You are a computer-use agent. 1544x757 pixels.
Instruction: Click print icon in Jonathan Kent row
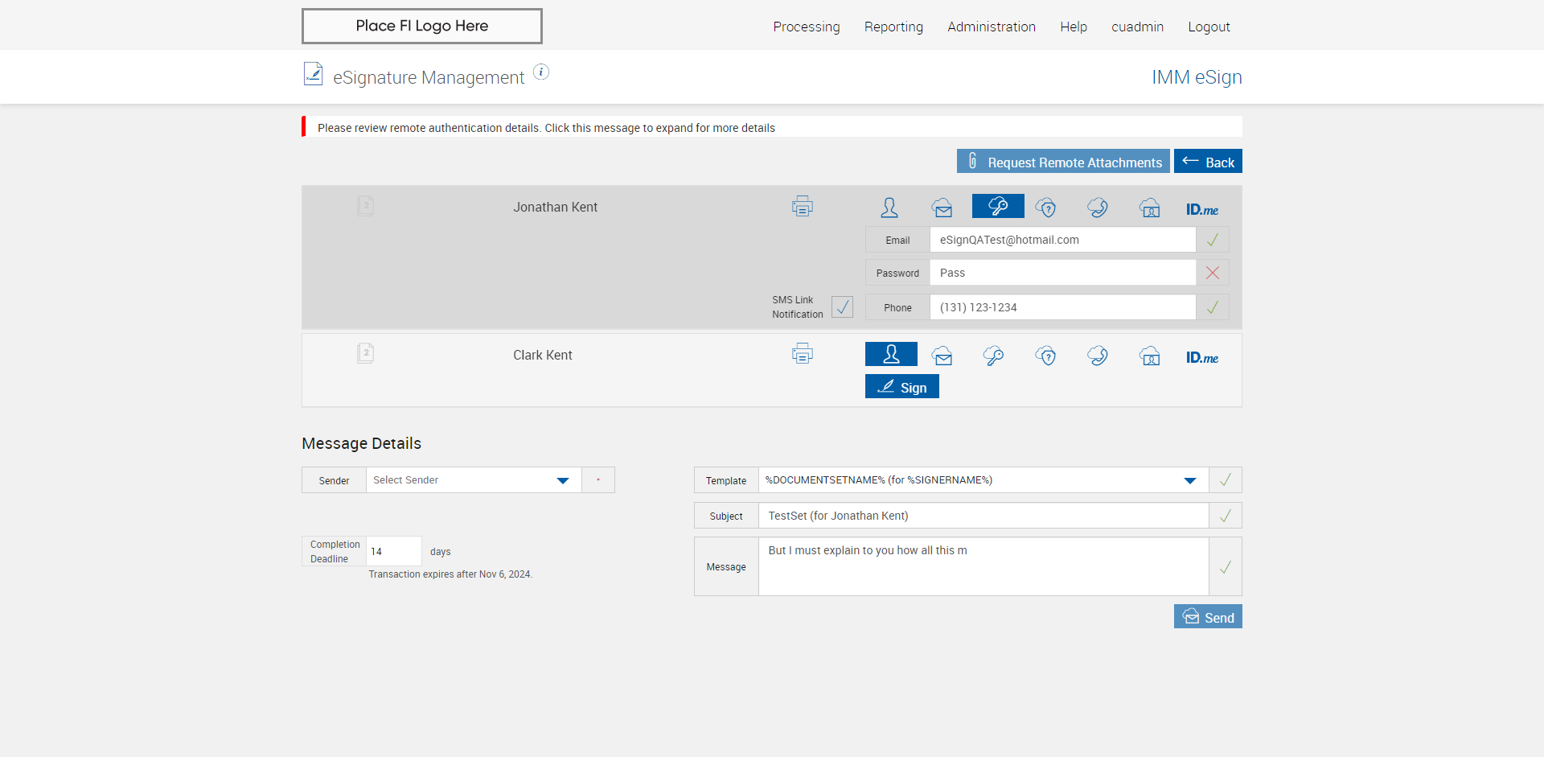pyautogui.click(x=802, y=207)
